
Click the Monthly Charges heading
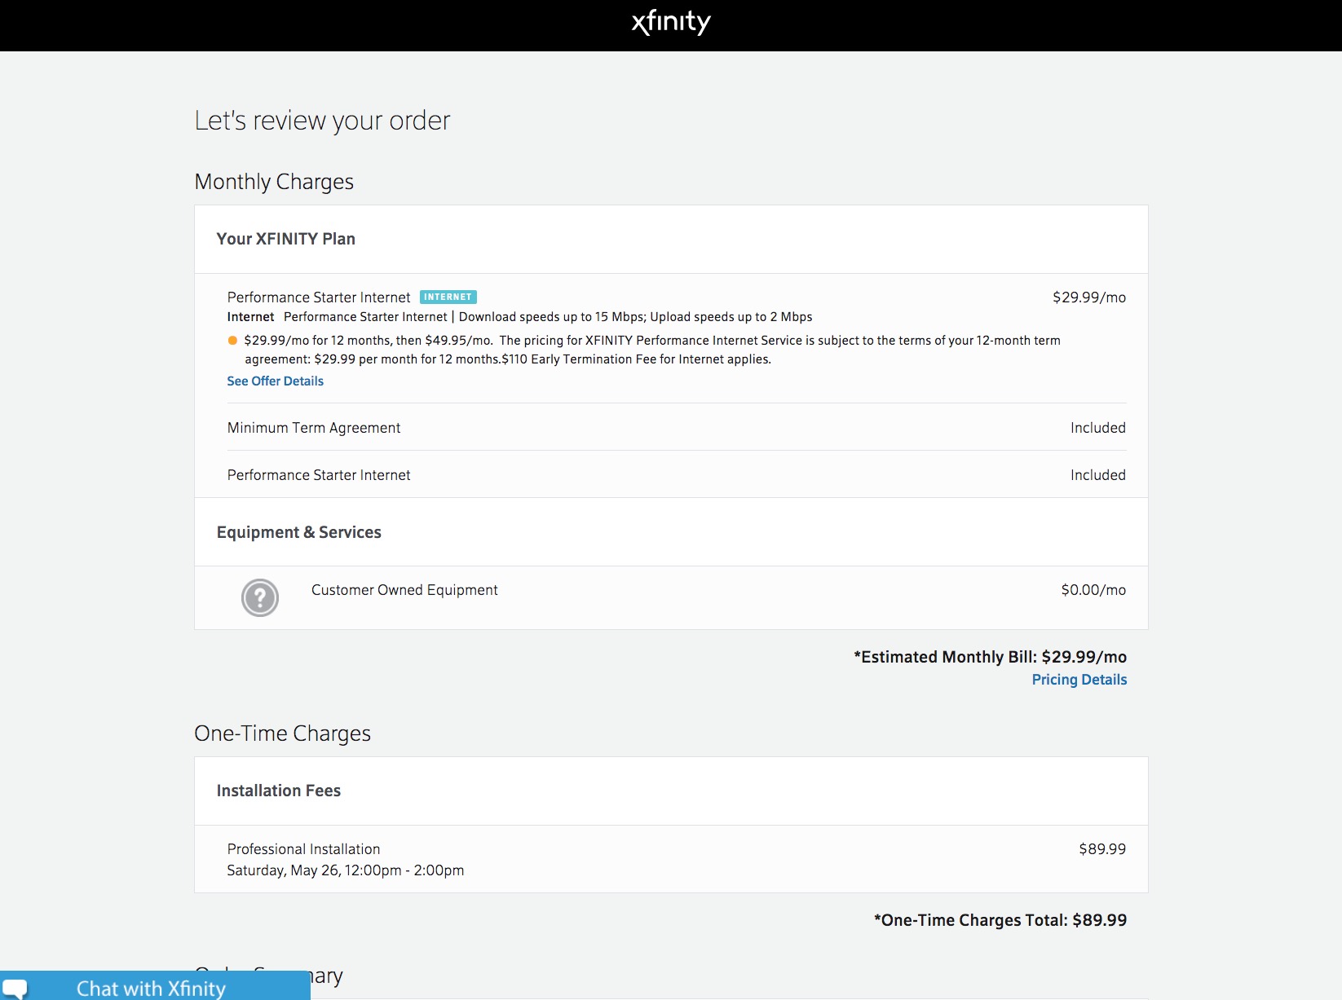274,182
